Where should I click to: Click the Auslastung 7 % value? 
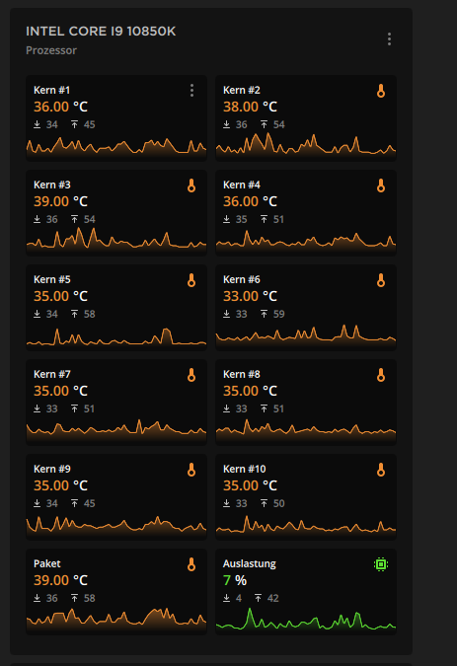tap(235, 580)
